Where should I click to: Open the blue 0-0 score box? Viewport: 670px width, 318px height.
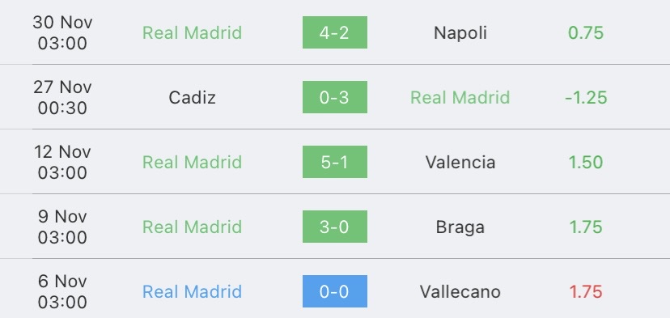[334, 291]
